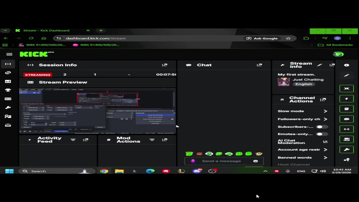Edit Stream info with the pencil icon

pyautogui.click(x=319, y=65)
